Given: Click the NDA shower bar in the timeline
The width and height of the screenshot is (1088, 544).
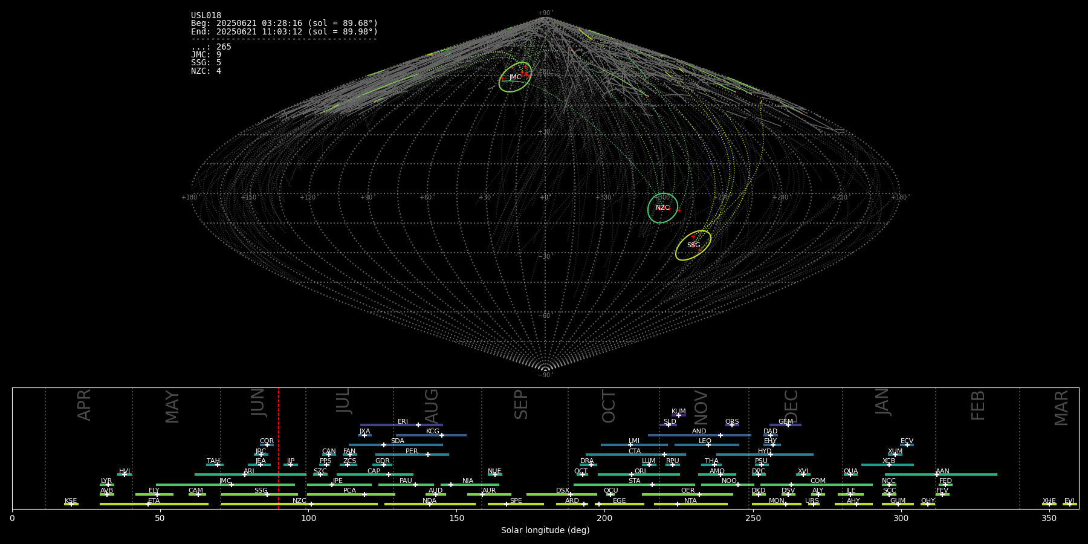Looking at the screenshot, I should click(430, 504).
